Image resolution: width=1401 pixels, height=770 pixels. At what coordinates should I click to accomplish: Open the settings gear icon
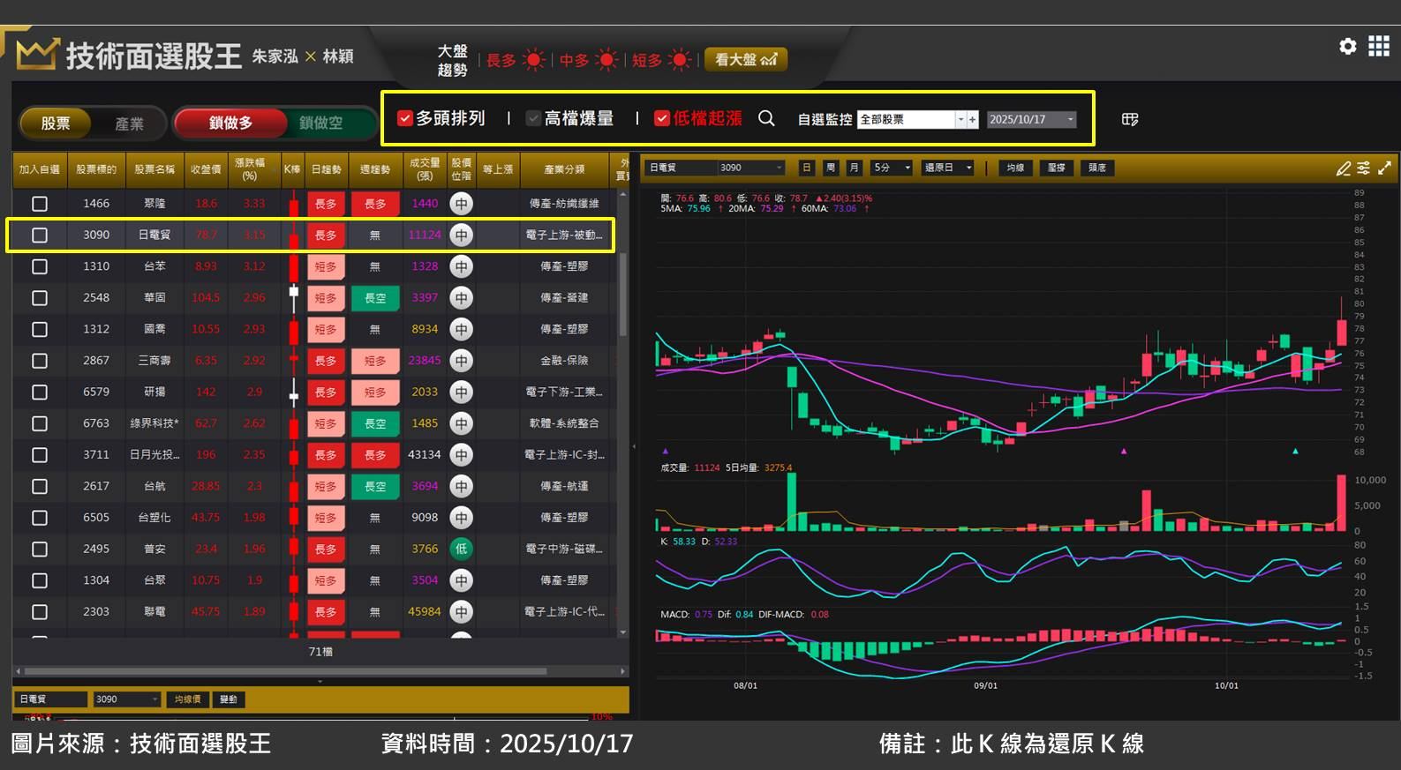[1347, 47]
